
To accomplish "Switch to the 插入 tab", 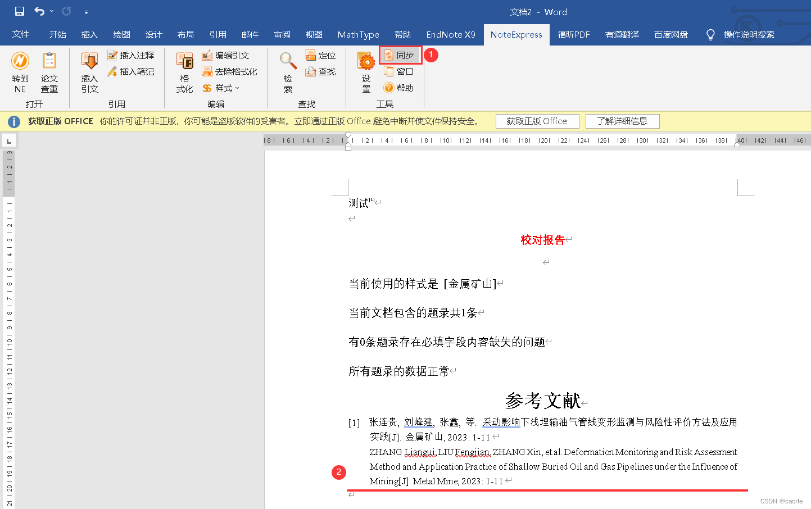I will (89, 34).
